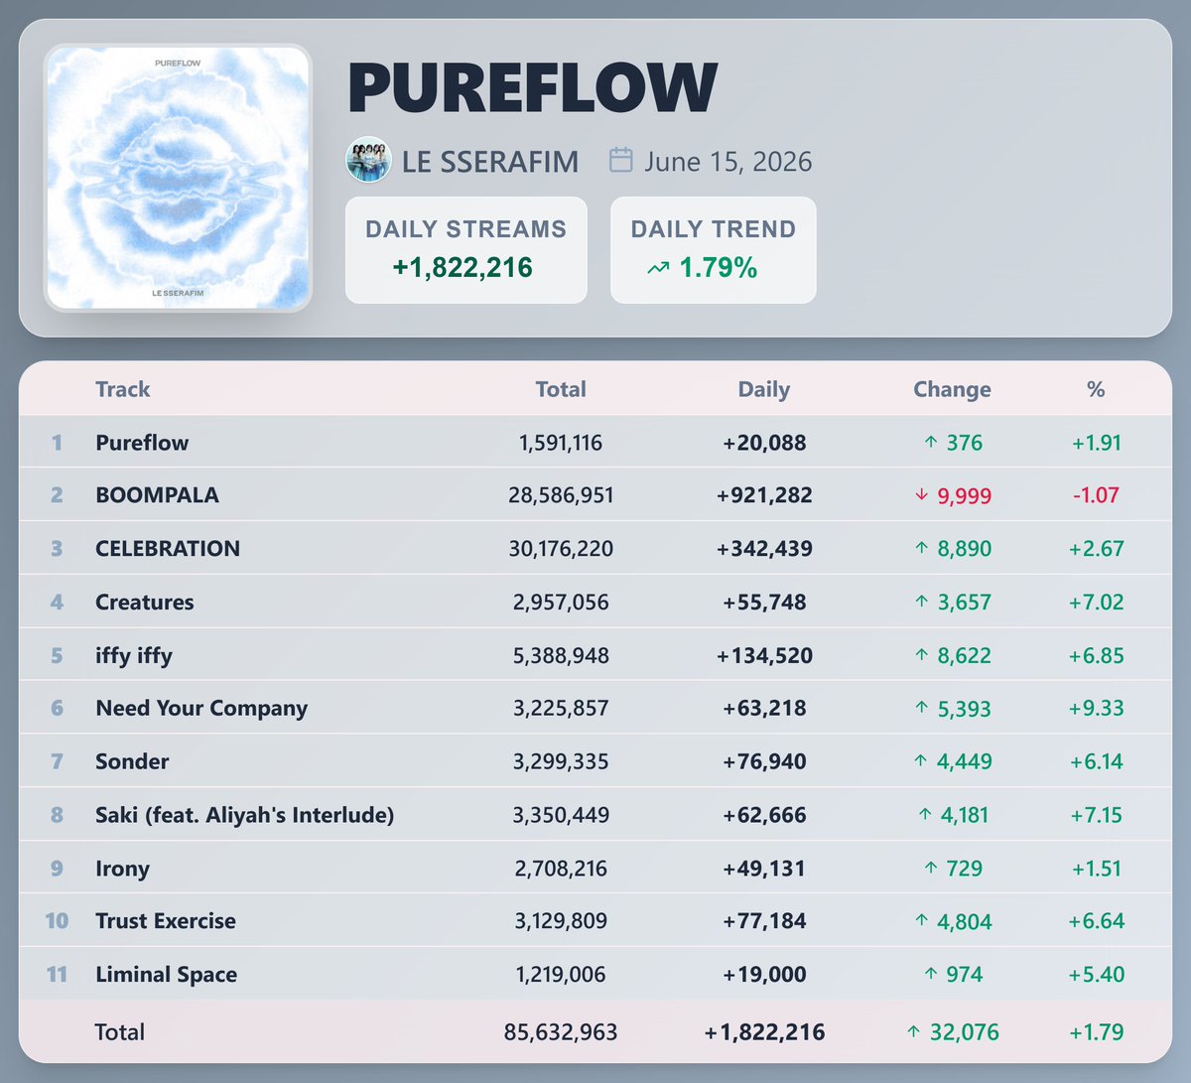
Task: Select the Daily Trend card
Action: (713, 250)
